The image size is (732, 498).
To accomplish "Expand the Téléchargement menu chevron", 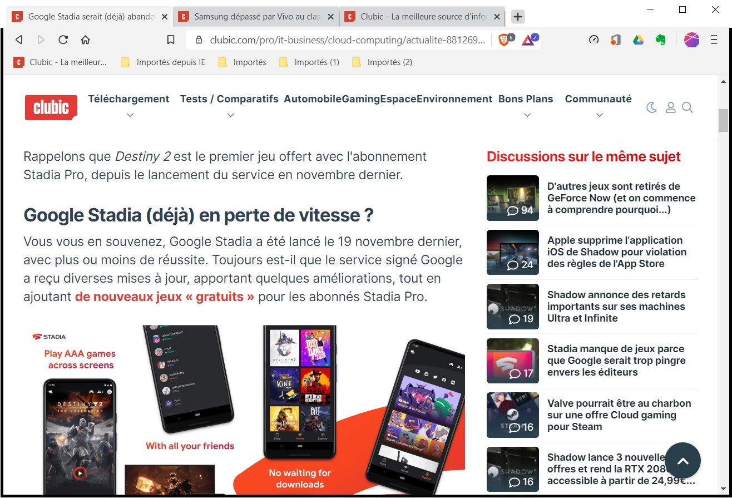I will click(x=130, y=115).
